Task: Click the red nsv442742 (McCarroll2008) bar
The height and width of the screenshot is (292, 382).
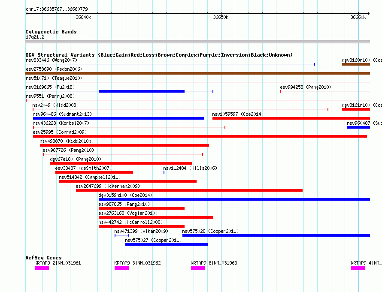Action: coord(142,226)
